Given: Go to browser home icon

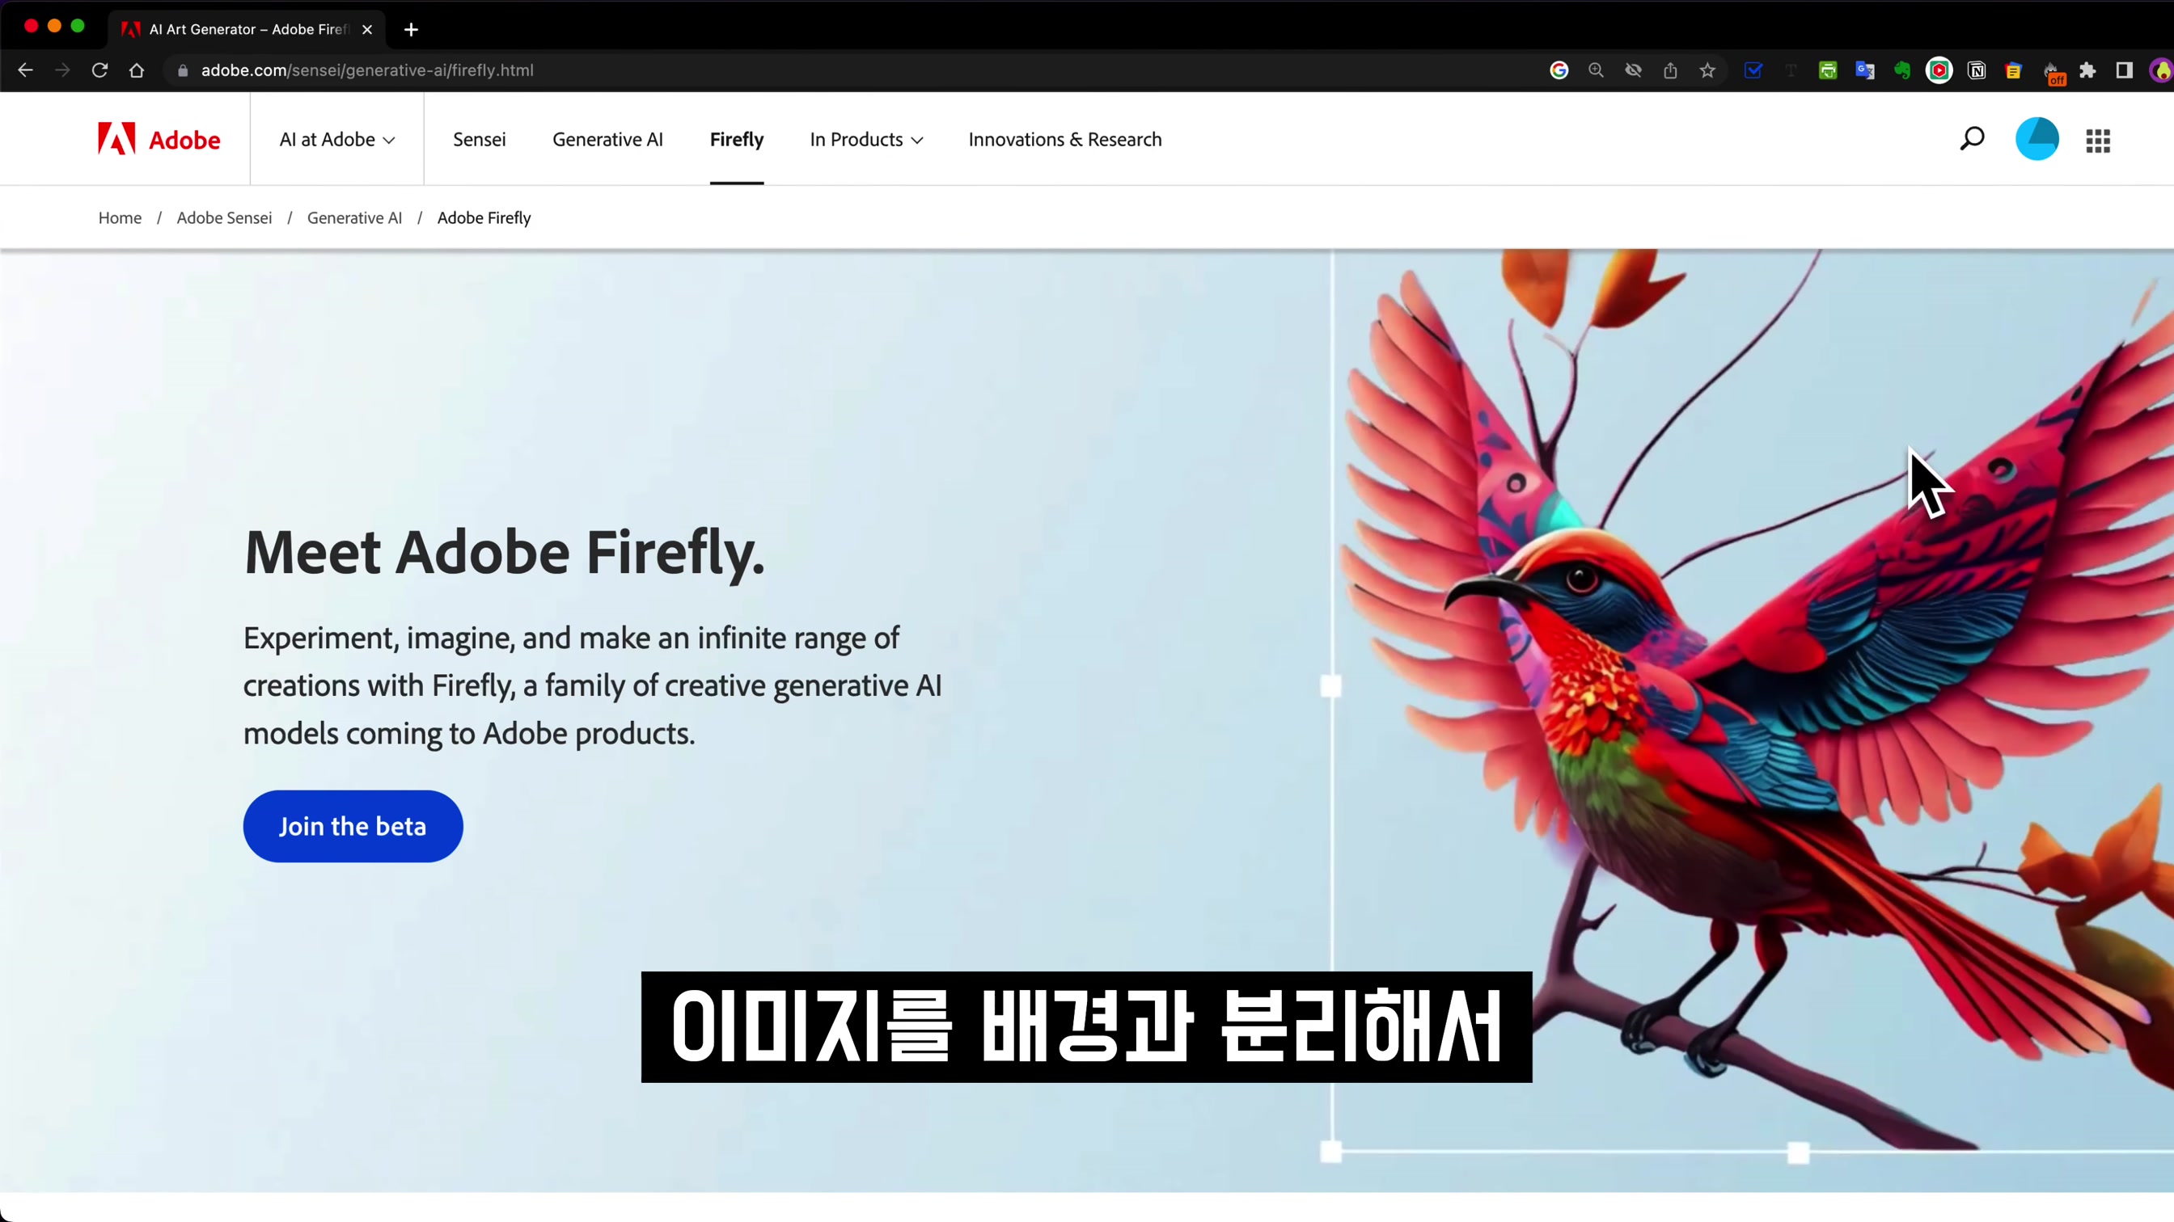Looking at the screenshot, I should click(x=137, y=70).
